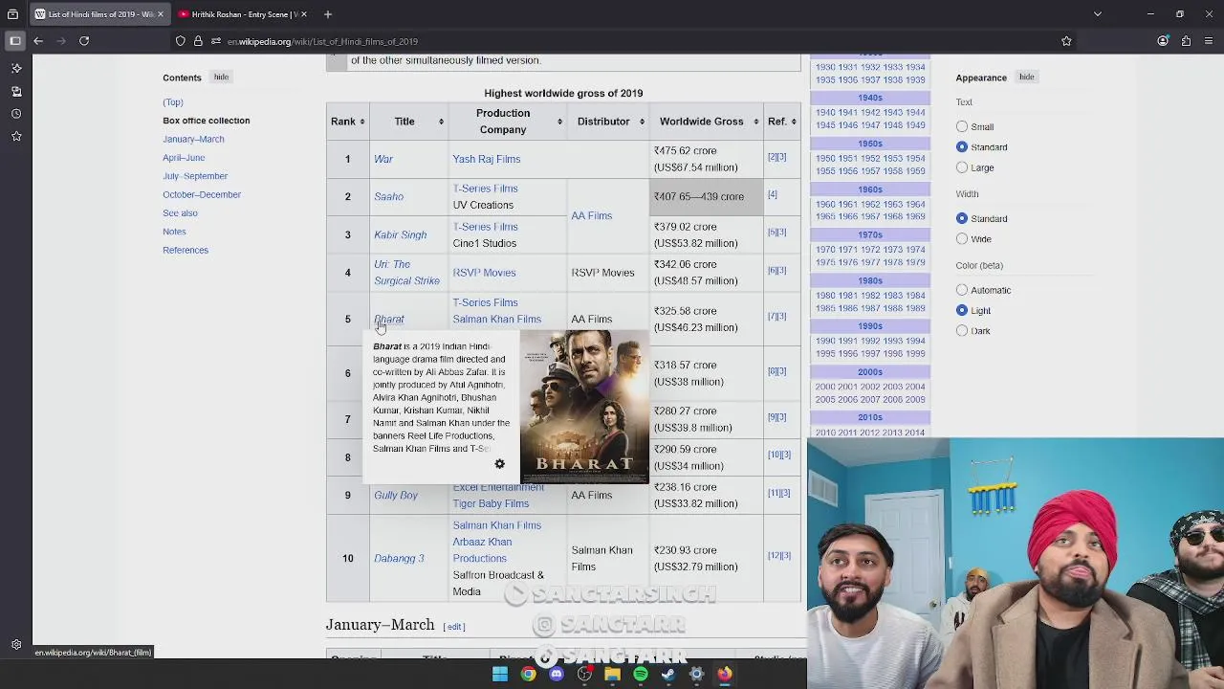Open the Firefox hamburger application menu
Viewport: 1224px width, 689px height.
click(x=1209, y=41)
